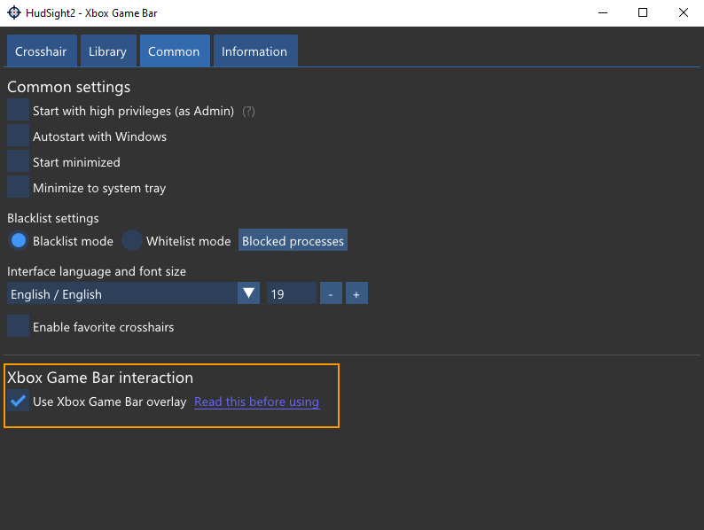
Task: Minimize the HudSight2 window
Action: point(603,12)
